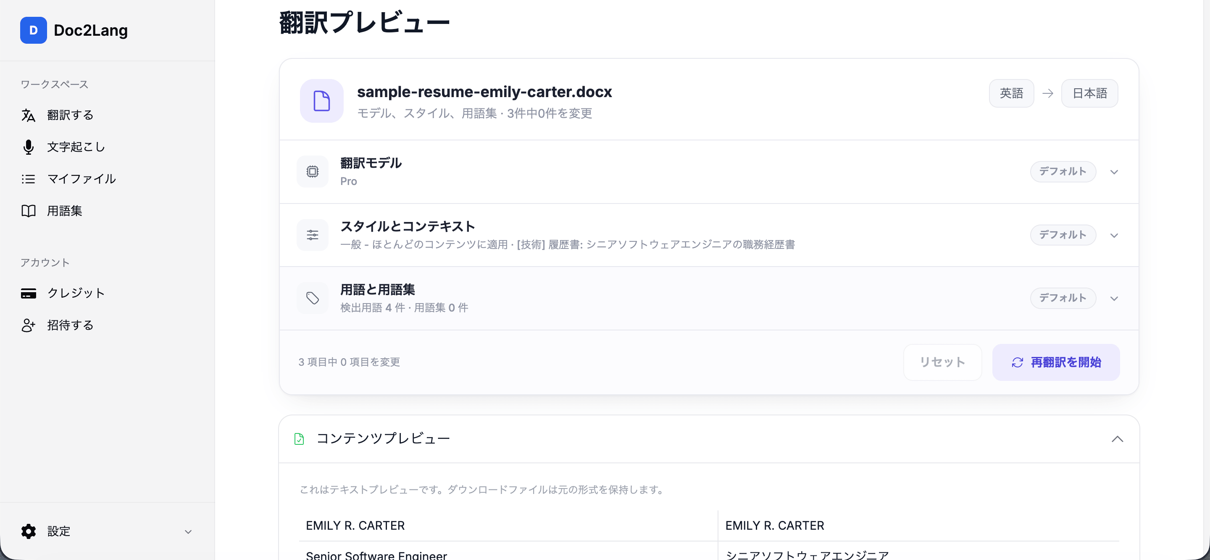The image size is (1210, 560).
Task: Click デフォルト badge in スタイルとコンテキスト row
Action: pyautogui.click(x=1063, y=235)
